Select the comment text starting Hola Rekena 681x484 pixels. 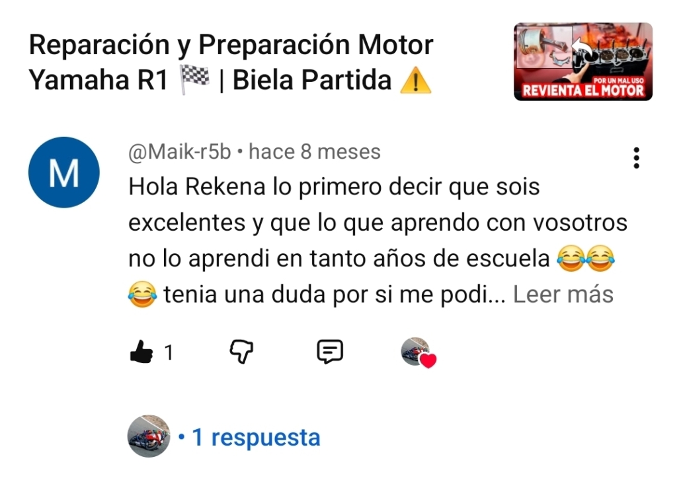point(378,241)
